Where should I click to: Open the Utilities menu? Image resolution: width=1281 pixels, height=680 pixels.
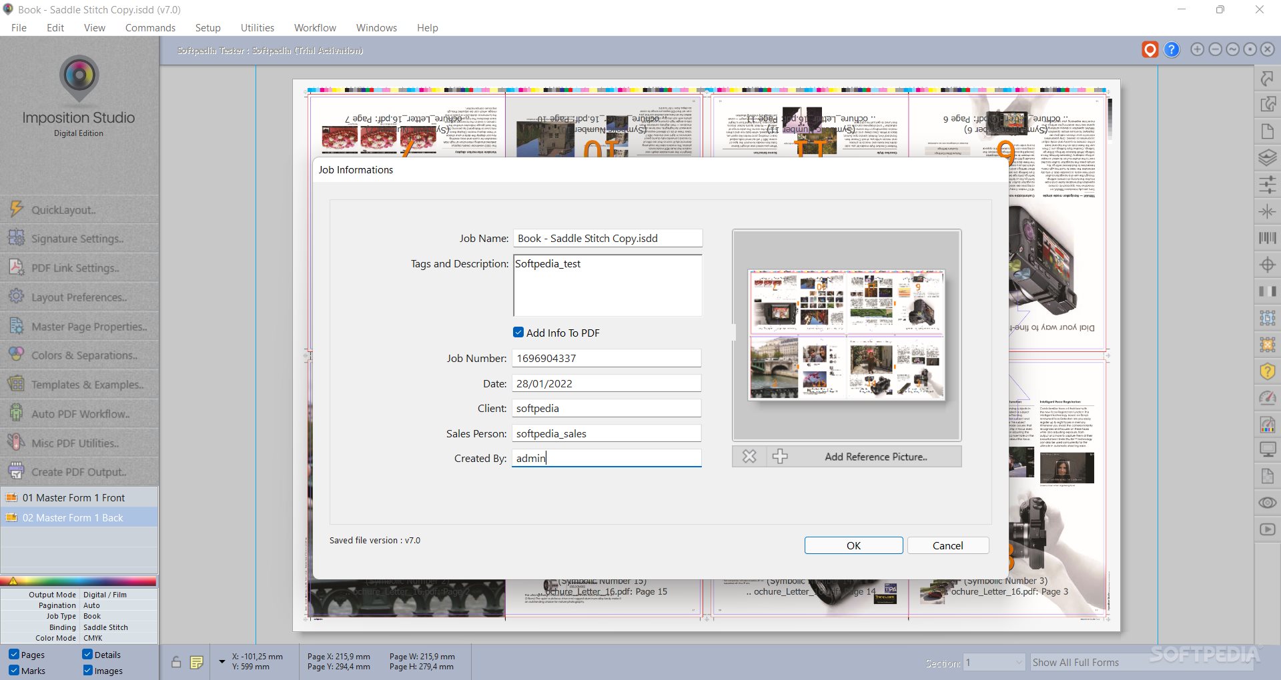click(258, 27)
